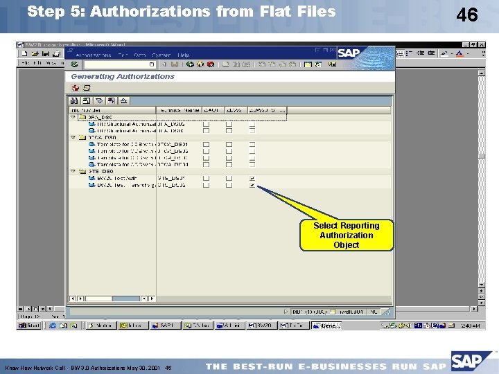The height and width of the screenshot is (374, 499).
Task: Click the fifth icon in the tree toolbar
Action: click(123, 101)
